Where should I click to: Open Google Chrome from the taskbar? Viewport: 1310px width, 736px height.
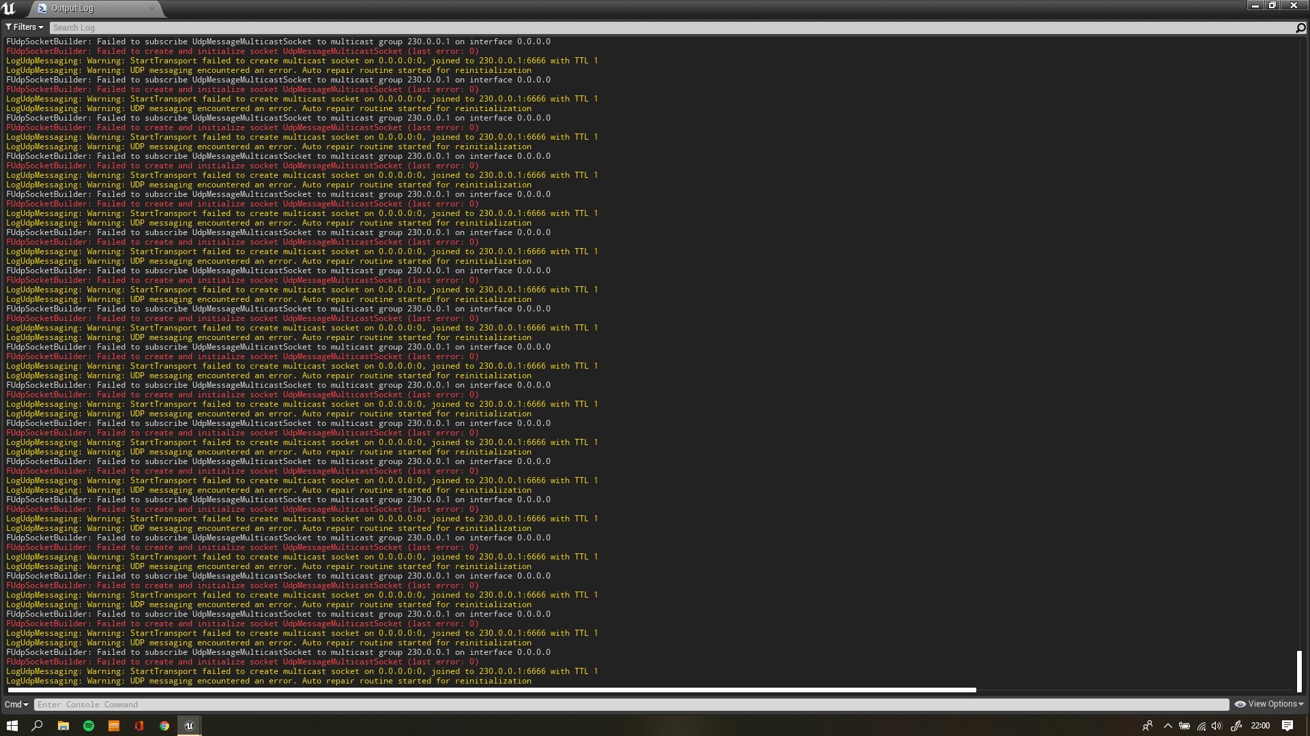(x=164, y=726)
